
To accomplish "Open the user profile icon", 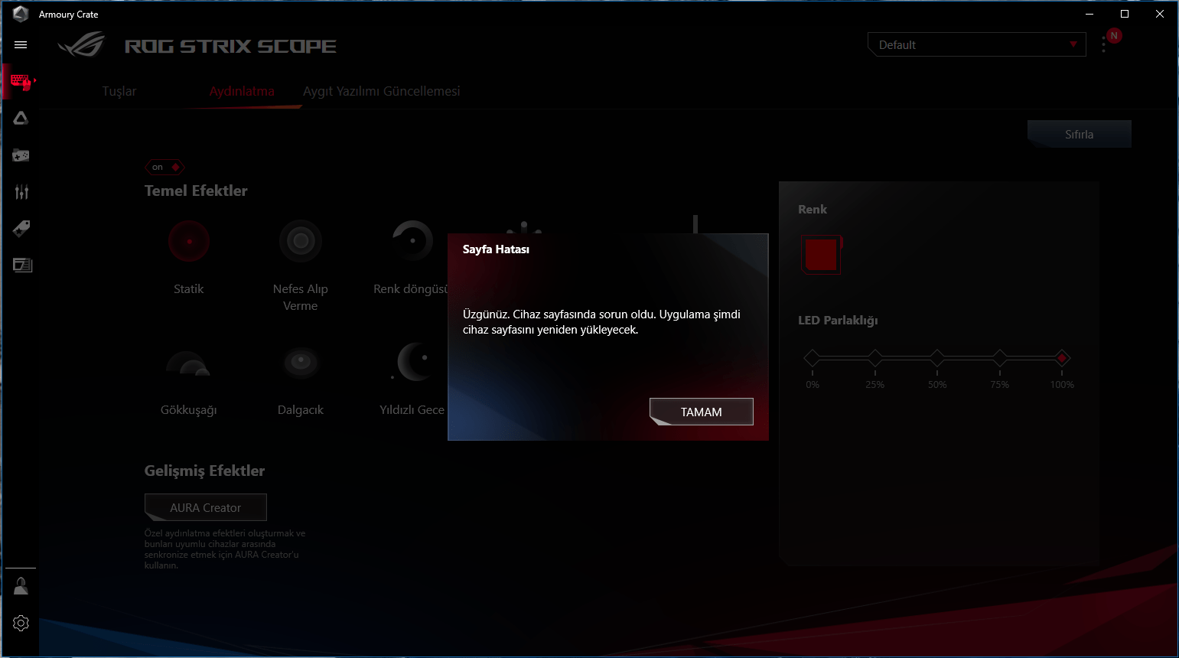I will (x=21, y=586).
